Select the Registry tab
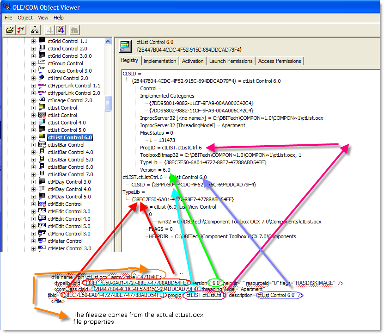 point(129,60)
